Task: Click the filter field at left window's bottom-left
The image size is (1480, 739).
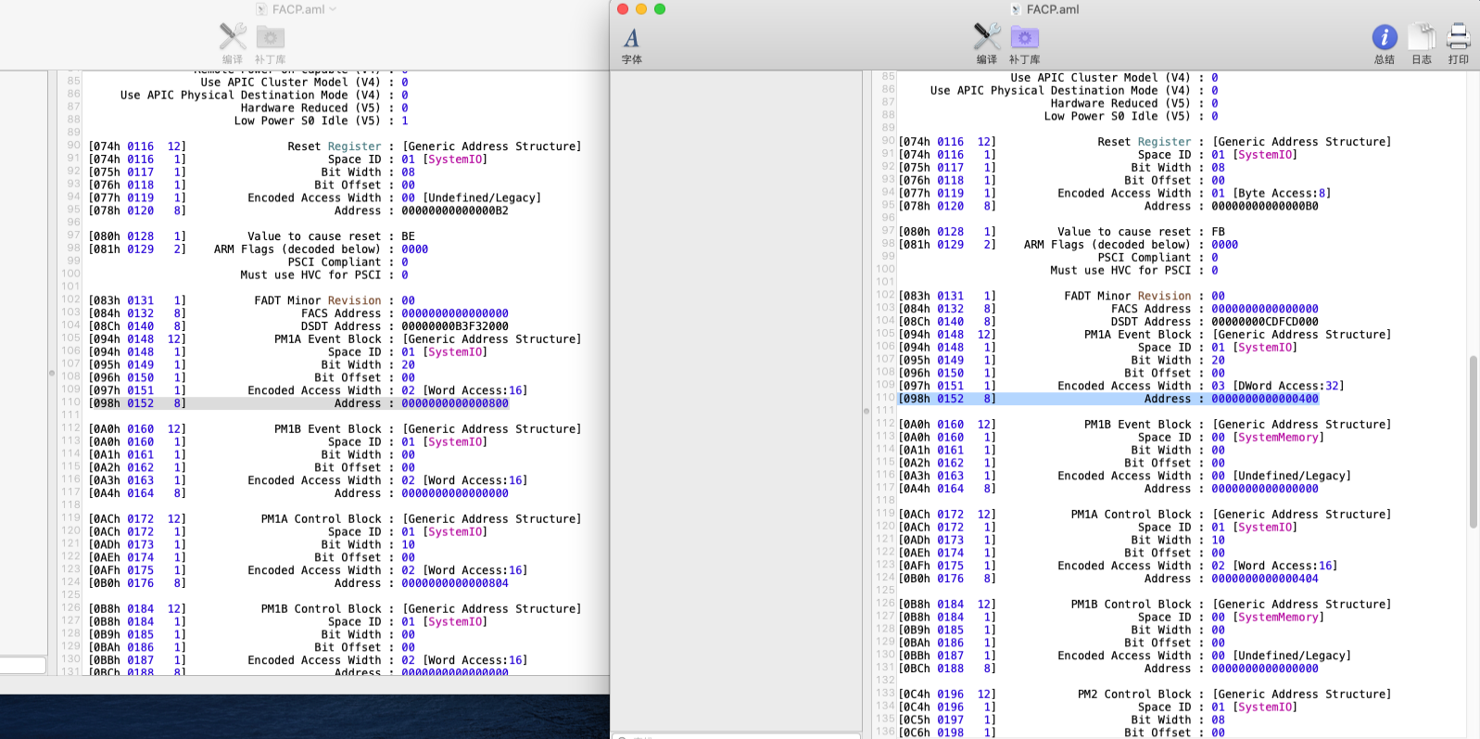Action: point(22,665)
